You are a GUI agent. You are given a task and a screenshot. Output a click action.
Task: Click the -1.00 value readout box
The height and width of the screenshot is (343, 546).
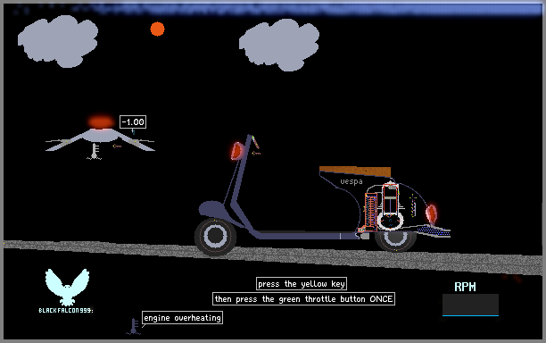click(133, 122)
